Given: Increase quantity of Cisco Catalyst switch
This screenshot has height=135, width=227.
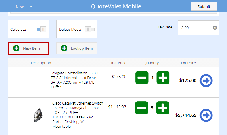Looking at the screenshot, I should pos(163,108).
